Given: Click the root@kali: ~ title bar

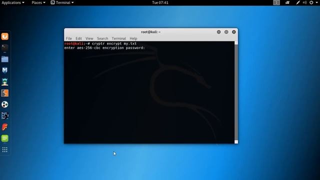Looking at the screenshot, I should tap(151, 32).
